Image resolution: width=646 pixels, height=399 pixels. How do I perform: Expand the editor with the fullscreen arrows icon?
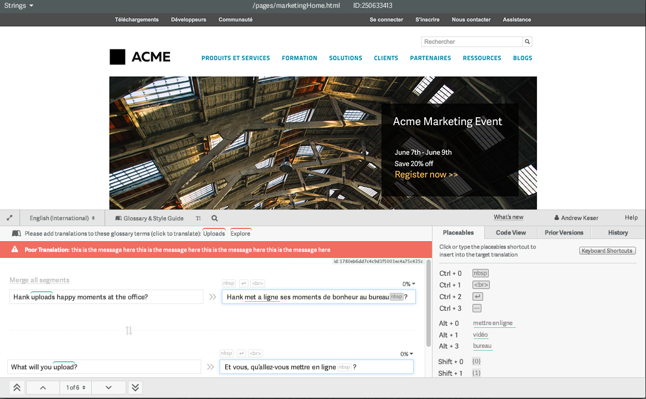[9, 218]
